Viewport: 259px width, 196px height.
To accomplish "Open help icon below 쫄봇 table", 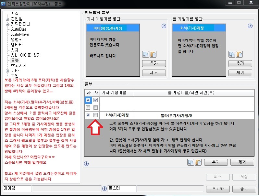I will 86,164.
